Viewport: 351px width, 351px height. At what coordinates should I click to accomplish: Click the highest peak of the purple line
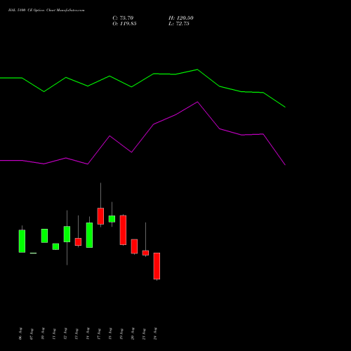pyautogui.click(x=197, y=102)
